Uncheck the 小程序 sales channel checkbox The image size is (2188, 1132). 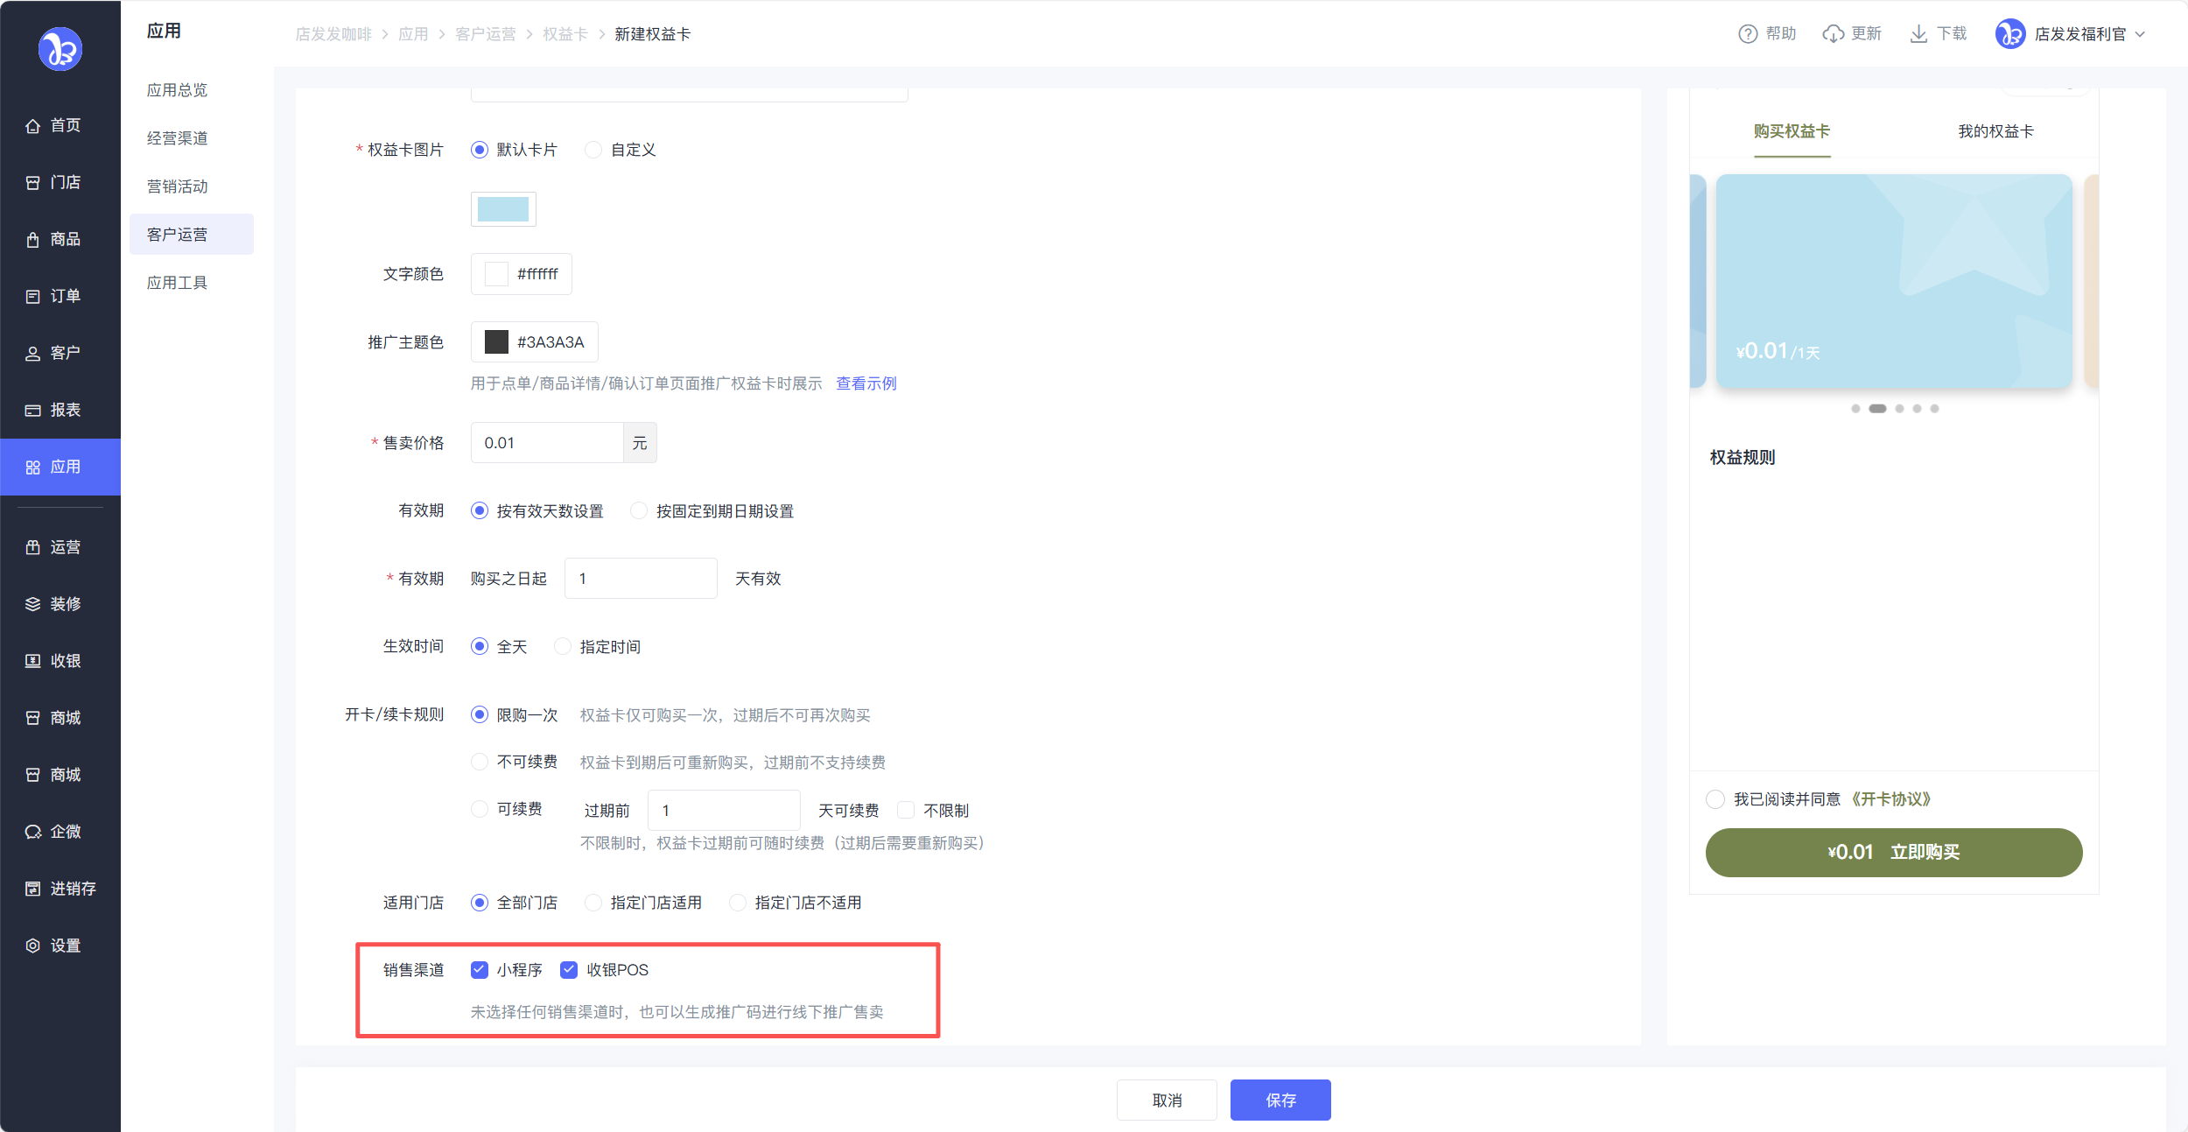pyautogui.click(x=480, y=969)
